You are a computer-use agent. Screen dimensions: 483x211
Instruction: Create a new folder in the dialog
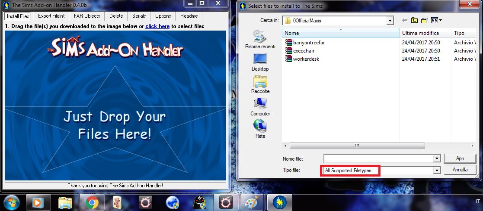[x=425, y=21]
